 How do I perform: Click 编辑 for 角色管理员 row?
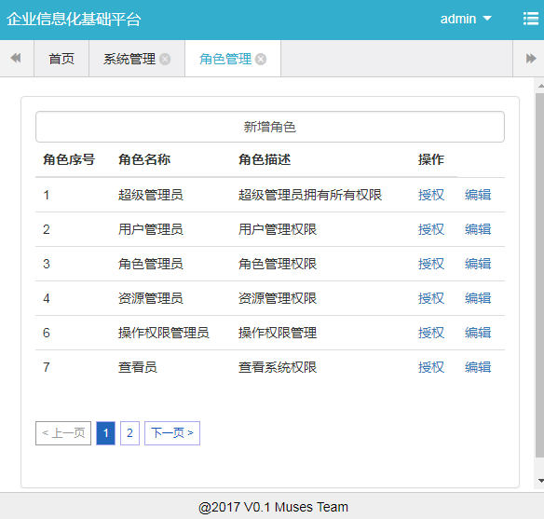tap(478, 264)
